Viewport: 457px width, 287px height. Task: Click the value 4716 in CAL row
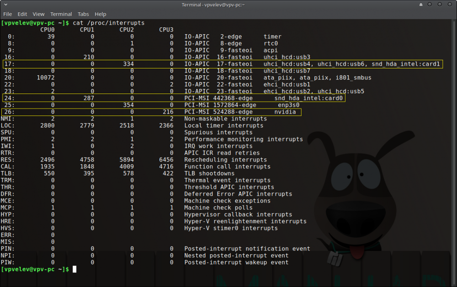166,167
